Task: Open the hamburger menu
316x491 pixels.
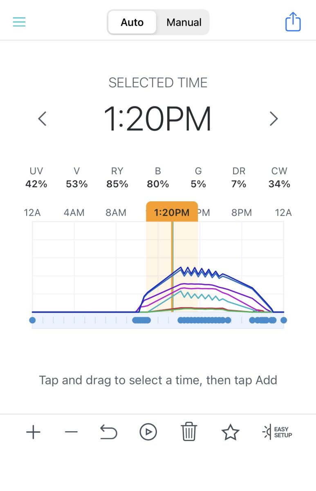Action: (x=19, y=22)
